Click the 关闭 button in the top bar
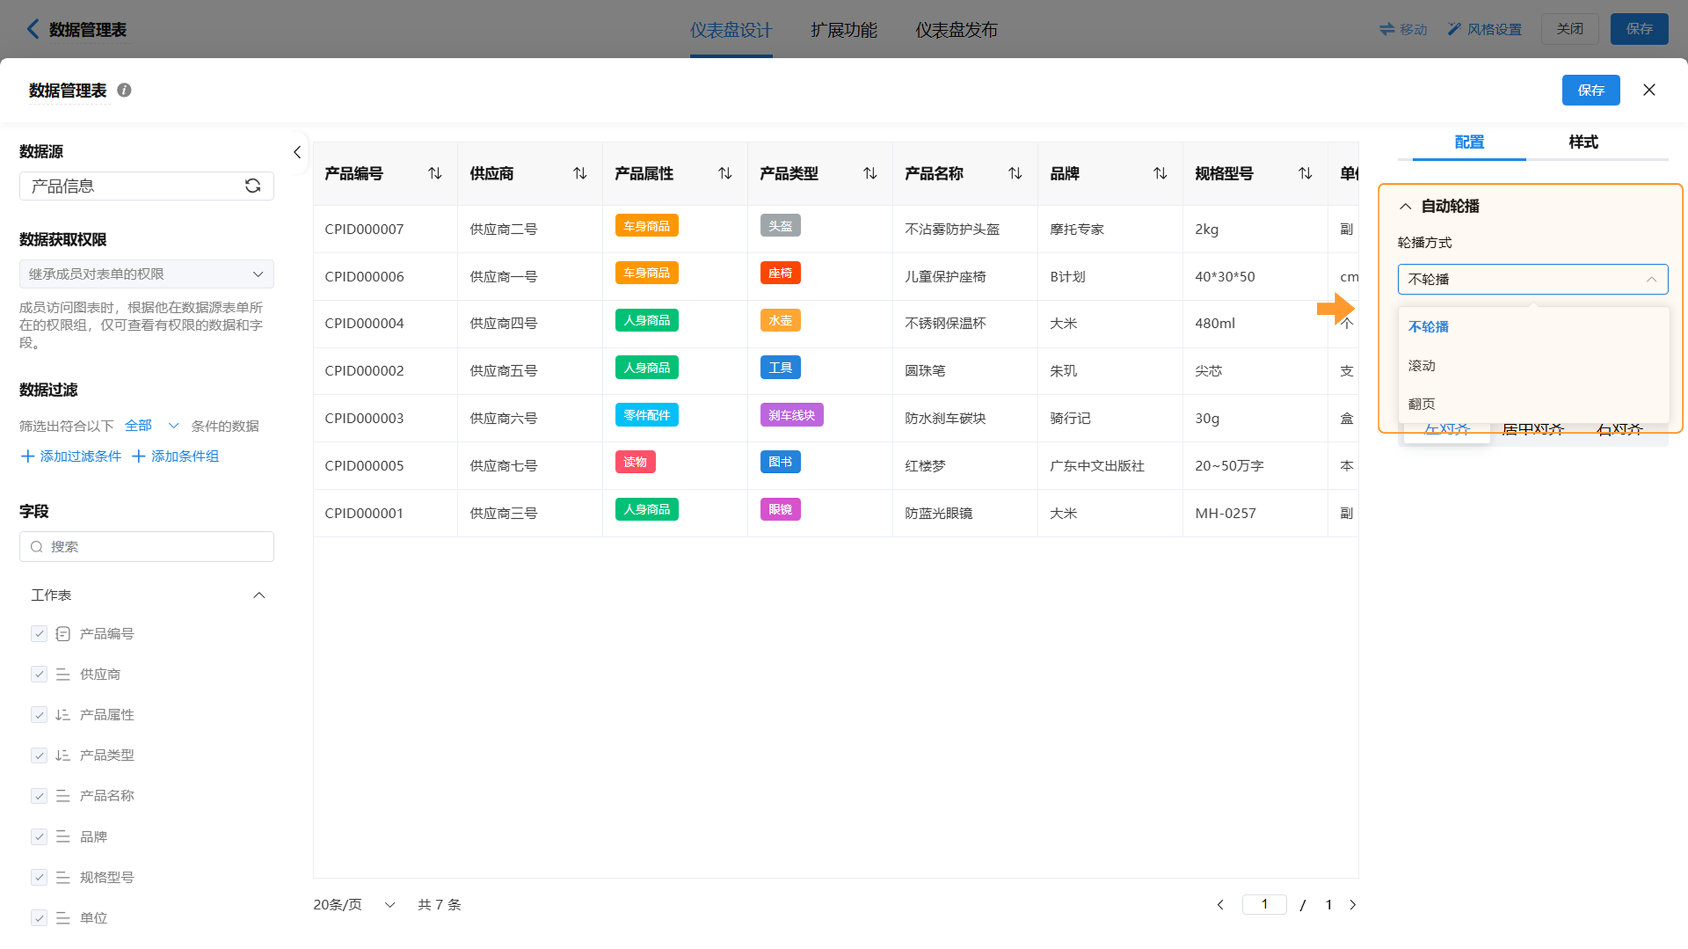 (x=1569, y=29)
